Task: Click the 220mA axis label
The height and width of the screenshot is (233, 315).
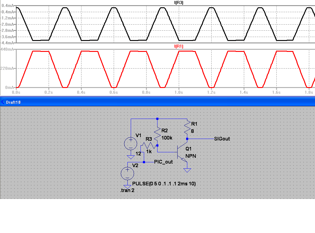Action: (7, 68)
